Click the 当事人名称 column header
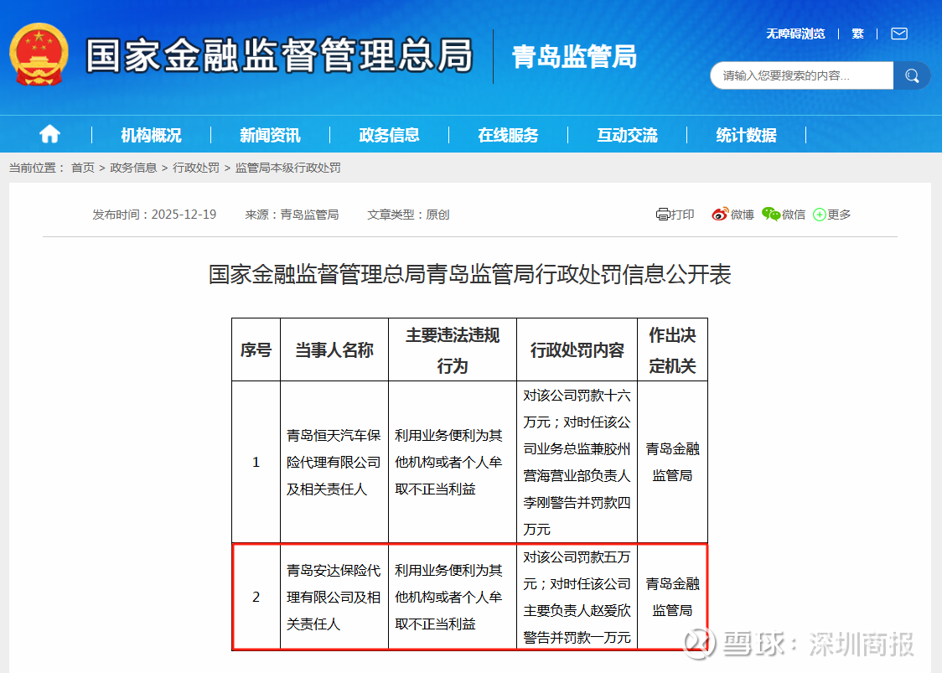 pos(334,349)
